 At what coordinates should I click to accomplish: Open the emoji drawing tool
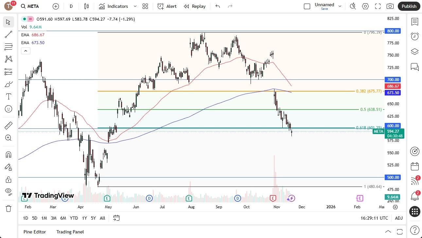pos(8,109)
